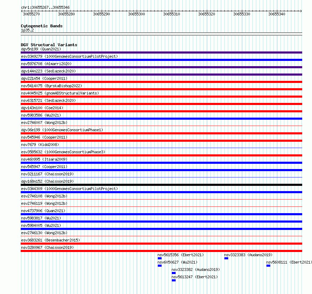Select nsv6050627 (Wu2021) label
Image resolution: width=312 pixels, height=294 pixels.
click(x=177, y=262)
